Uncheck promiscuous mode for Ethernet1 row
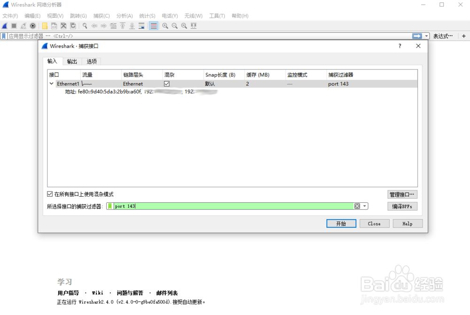This screenshot has height=315, width=470. click(x=167, y=84)
